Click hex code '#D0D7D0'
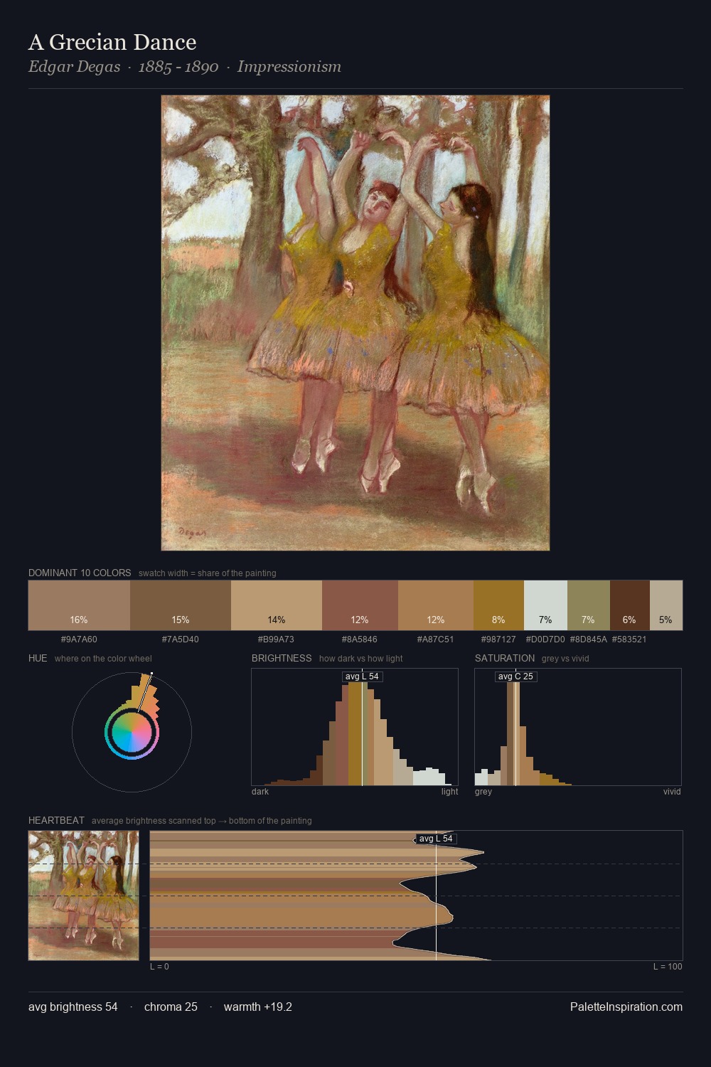The width and height of the screenshot is (711, 1067). click(x=545, y=639)
